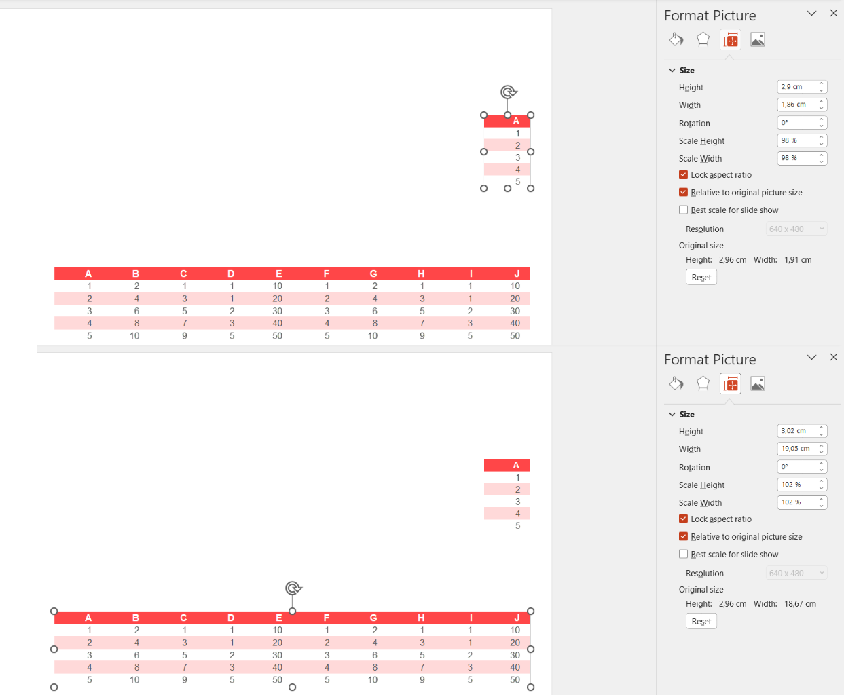Decrease Scale Width 102 % with down arrow
The height and width of the screenshot is (695, 844).
pos(822,506)
